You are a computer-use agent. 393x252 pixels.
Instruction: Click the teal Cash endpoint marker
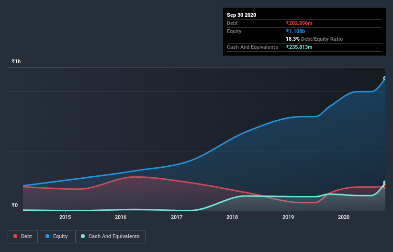pyautogui.click(x=385, y=183)
